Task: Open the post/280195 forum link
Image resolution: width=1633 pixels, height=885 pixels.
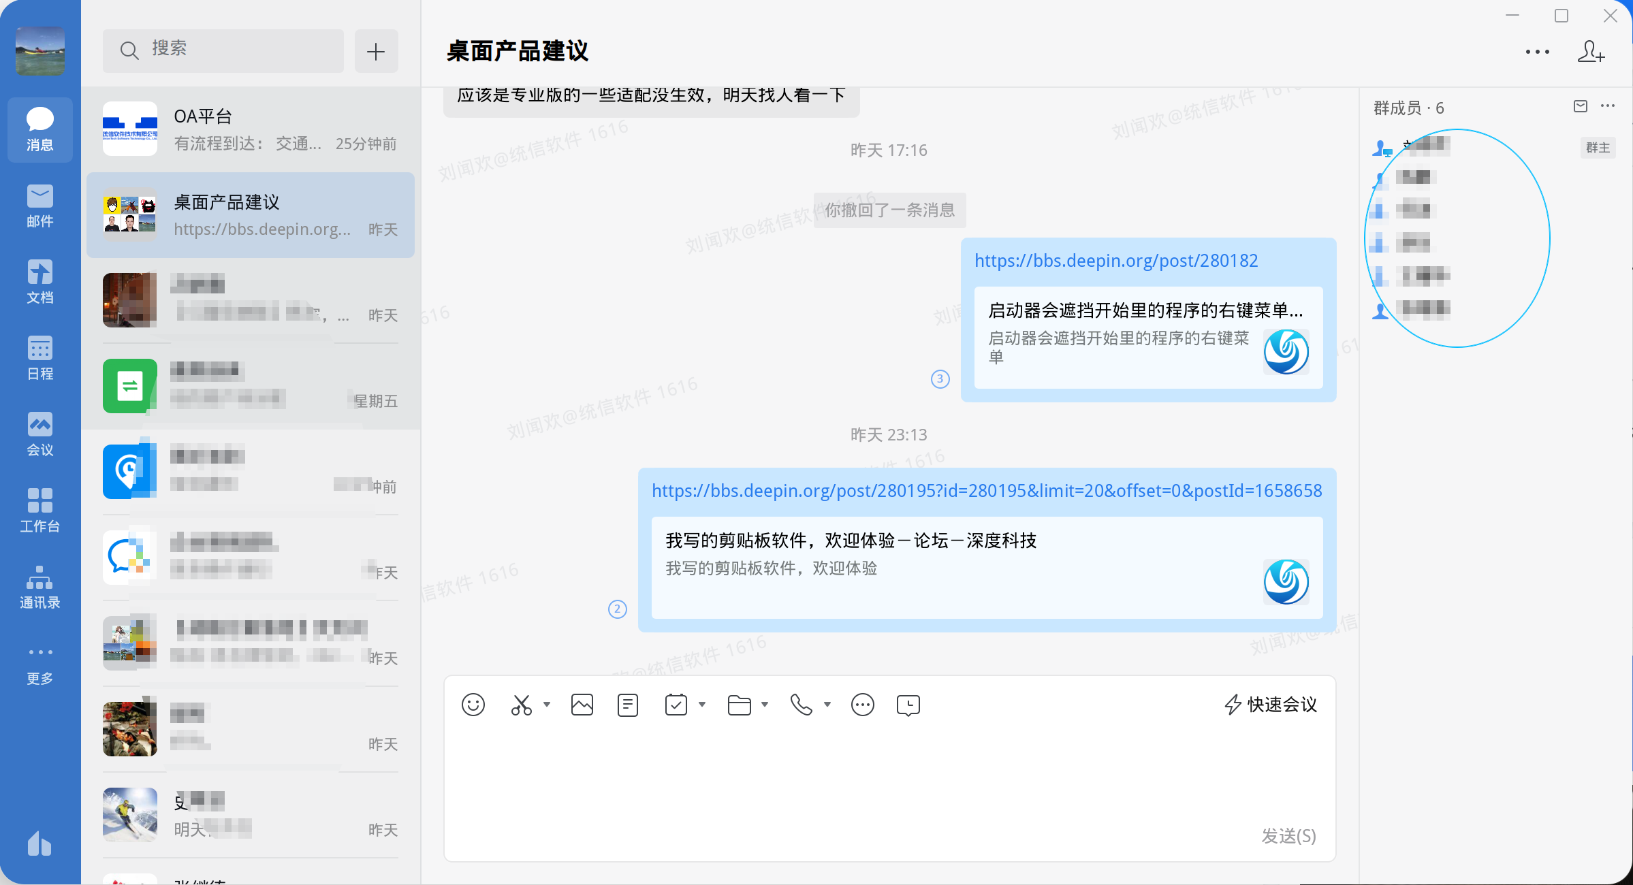Action: tap(987, 491)
